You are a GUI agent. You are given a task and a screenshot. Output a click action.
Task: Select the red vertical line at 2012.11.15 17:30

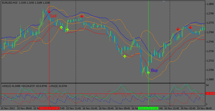pyautogui.click(x=49, y=55)
